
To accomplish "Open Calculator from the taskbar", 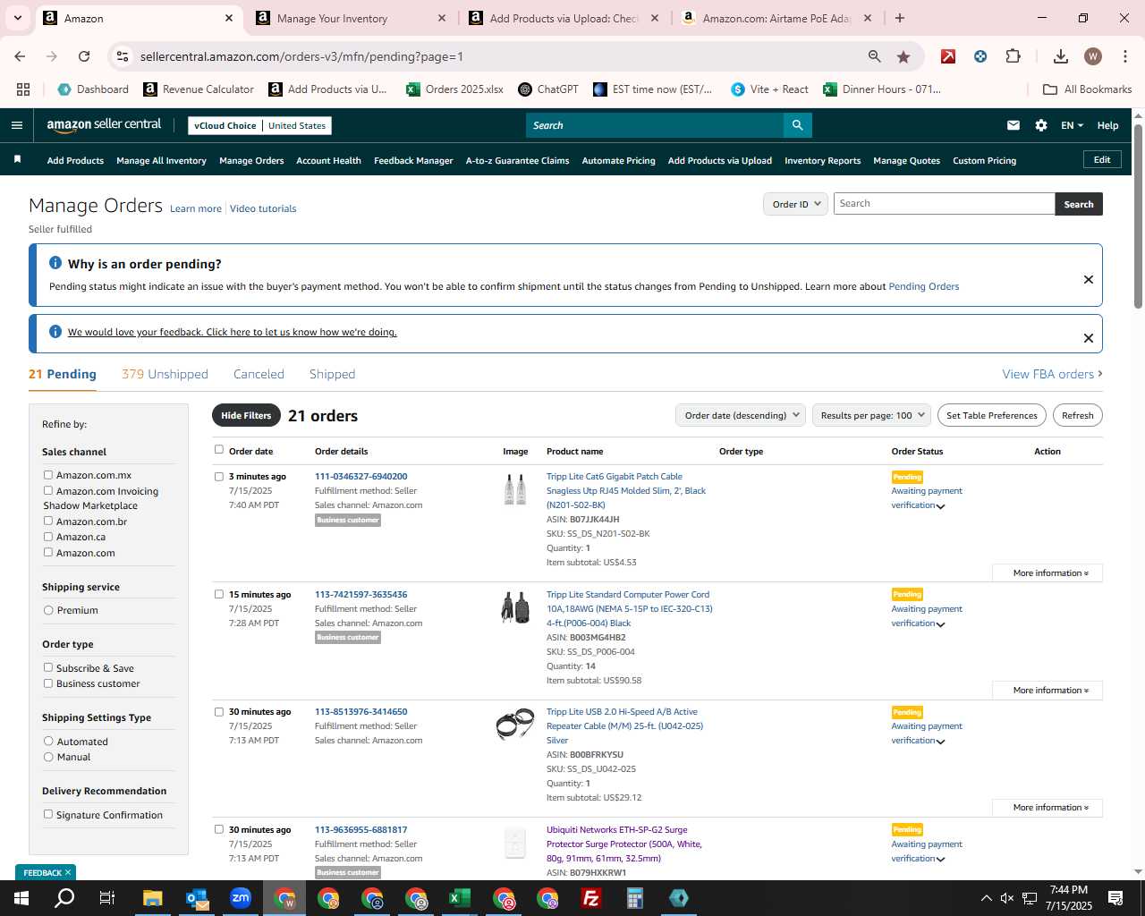I will pyautogui.click(x=634, y=898).
